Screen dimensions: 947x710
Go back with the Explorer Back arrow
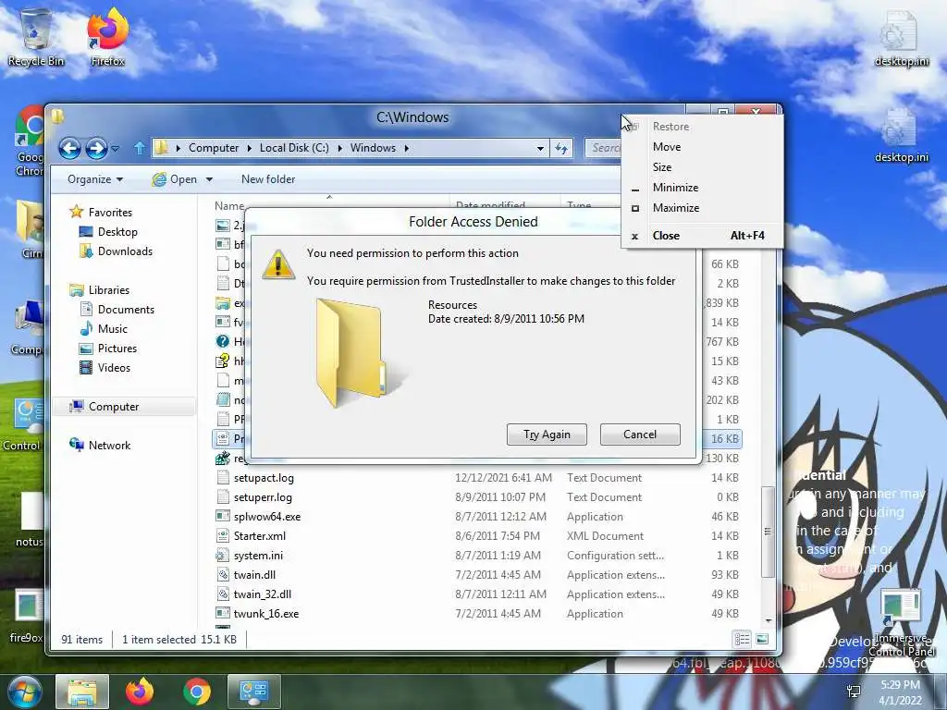pos(69,148)
